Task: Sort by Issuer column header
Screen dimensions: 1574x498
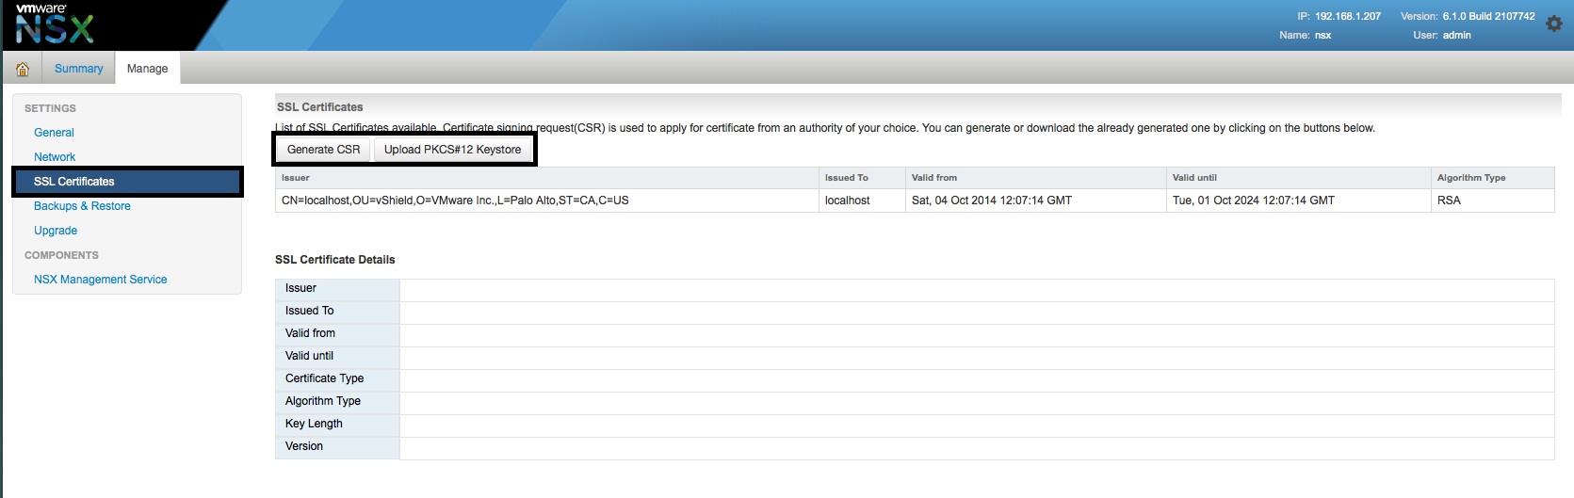Action: tap(296, 178)
